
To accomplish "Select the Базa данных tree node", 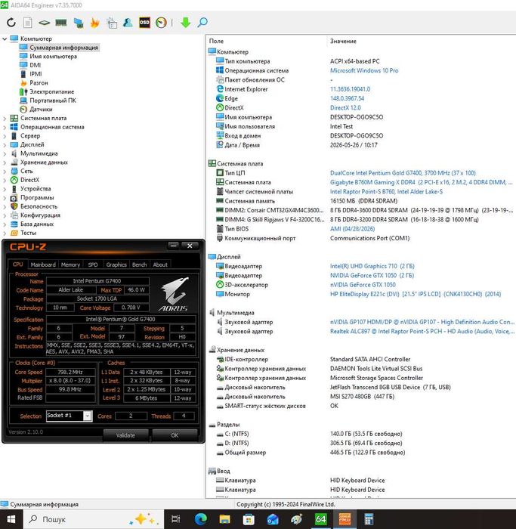I will 37,224.
